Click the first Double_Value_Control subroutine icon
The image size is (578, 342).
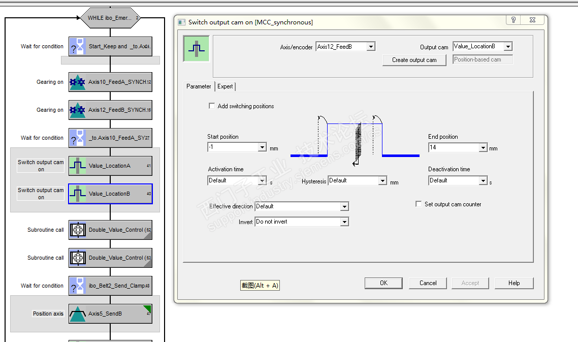77,230
